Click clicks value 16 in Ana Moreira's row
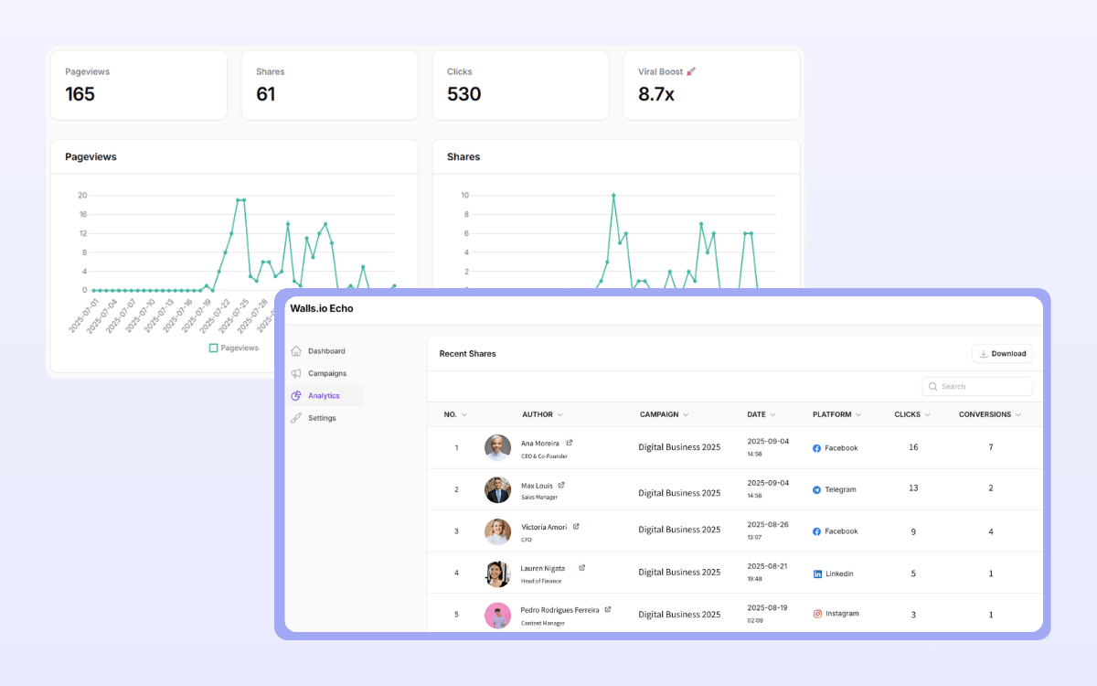 pyautogui.click(x=913, y=447)
